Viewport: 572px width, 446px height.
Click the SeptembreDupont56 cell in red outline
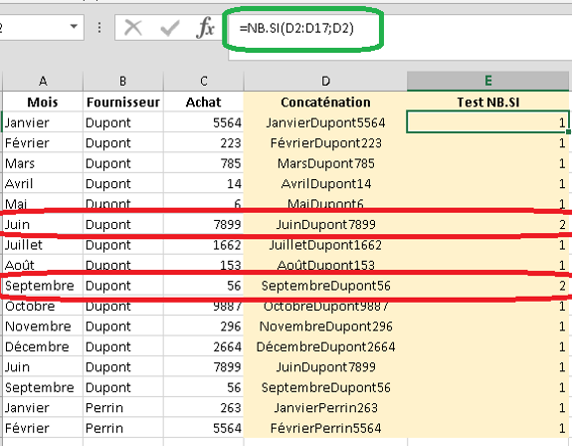tap(325, 286)
